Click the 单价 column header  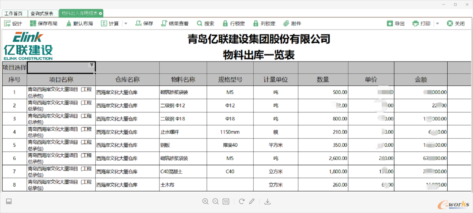click(371, 80)
